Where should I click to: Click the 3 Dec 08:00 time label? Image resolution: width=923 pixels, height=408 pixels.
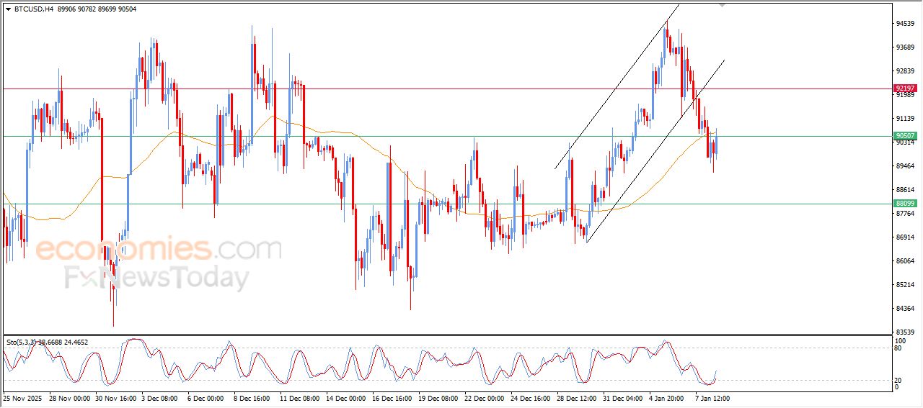tap(160, 397)
